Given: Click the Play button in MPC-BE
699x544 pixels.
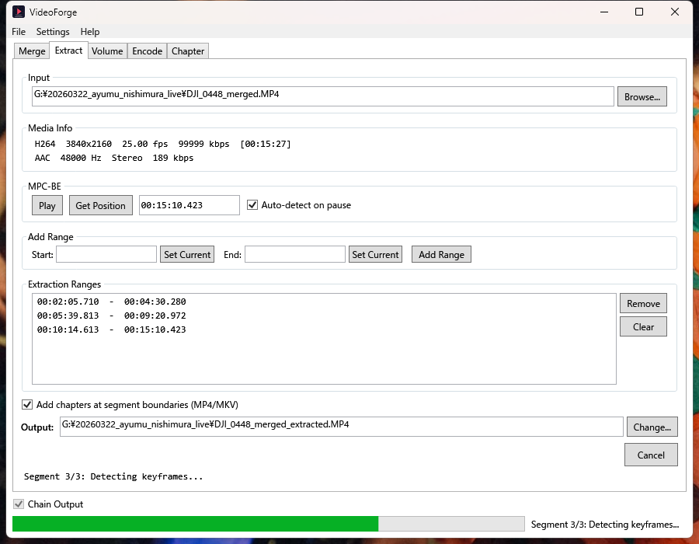Looking at the screenshot, I should pos(47,205).
